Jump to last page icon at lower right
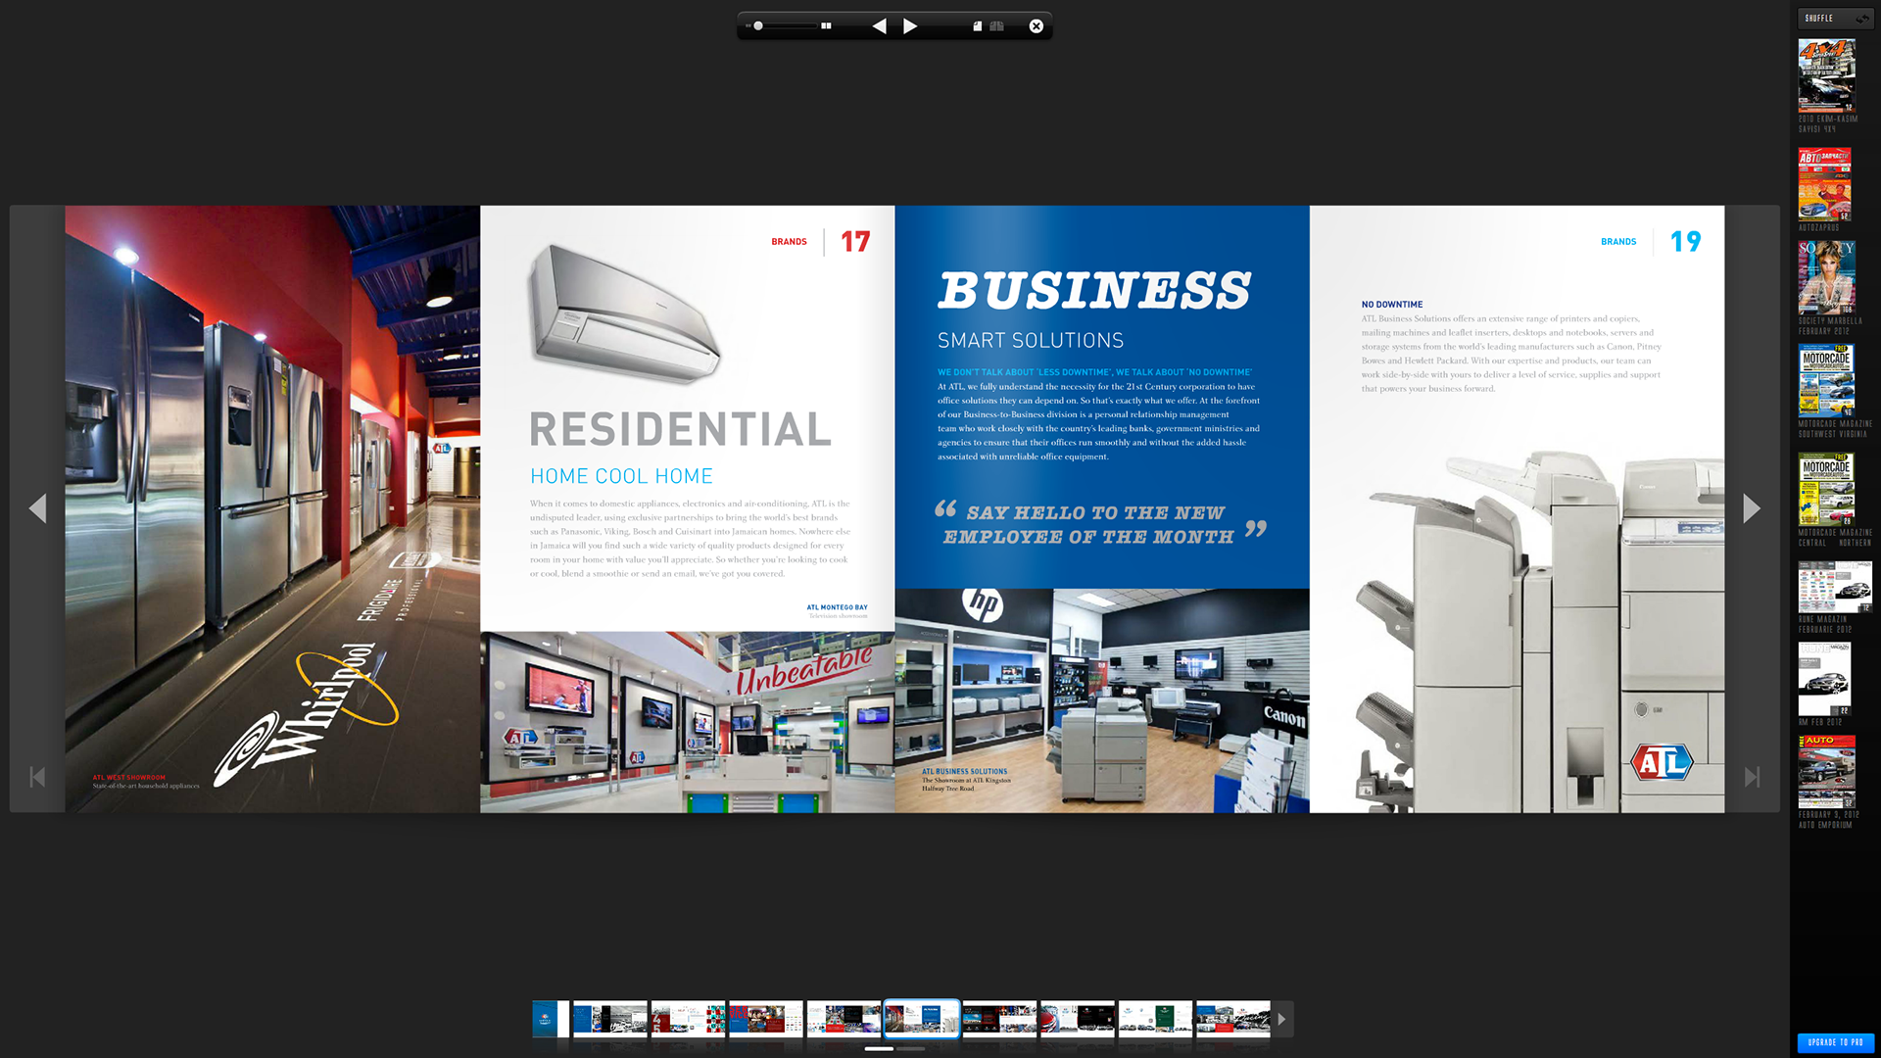The image size is (1881, 1058). click(x=1752, y=777)
